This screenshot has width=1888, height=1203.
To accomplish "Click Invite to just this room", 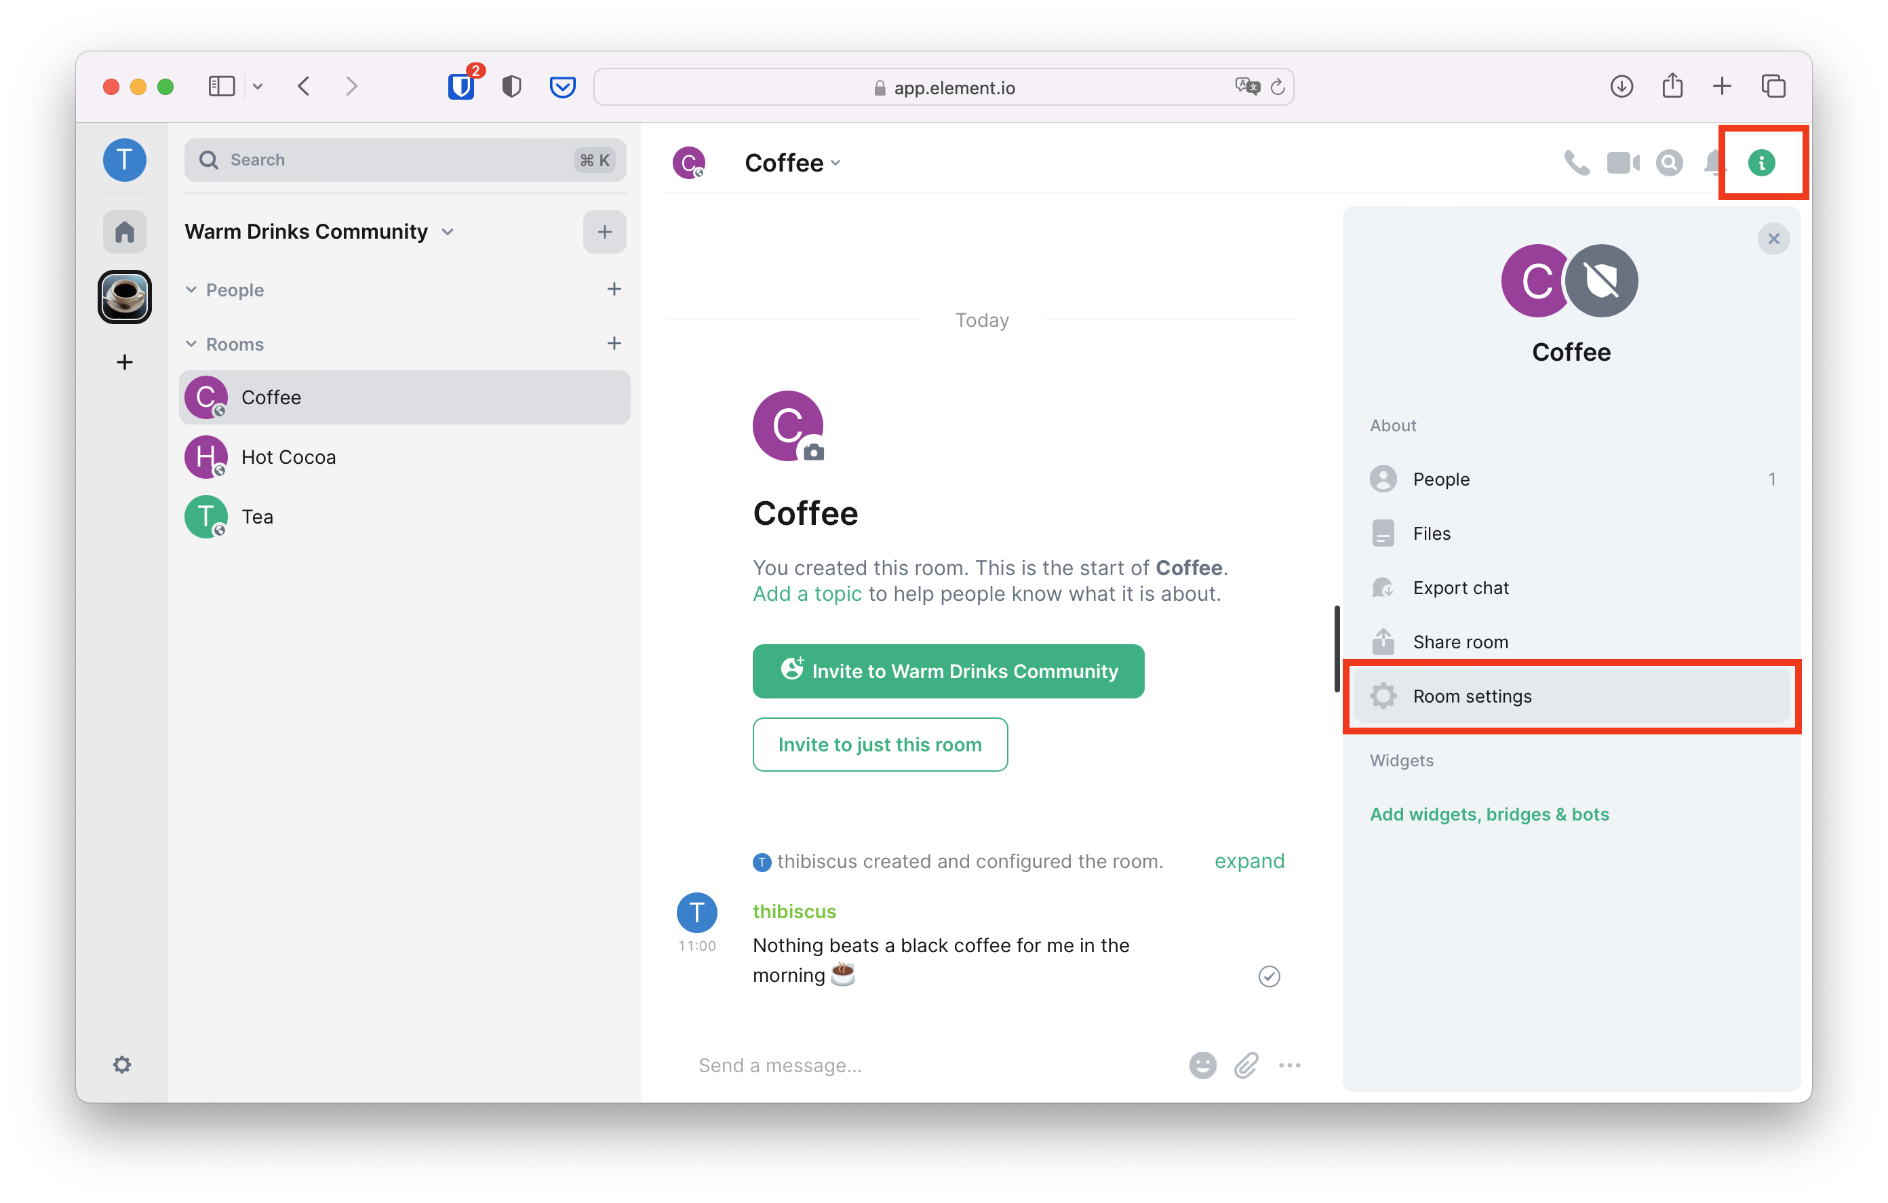I will coord(880,744).
